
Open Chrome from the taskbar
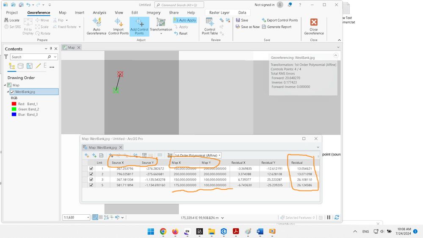pyautogui.click(x=163, y=232)
